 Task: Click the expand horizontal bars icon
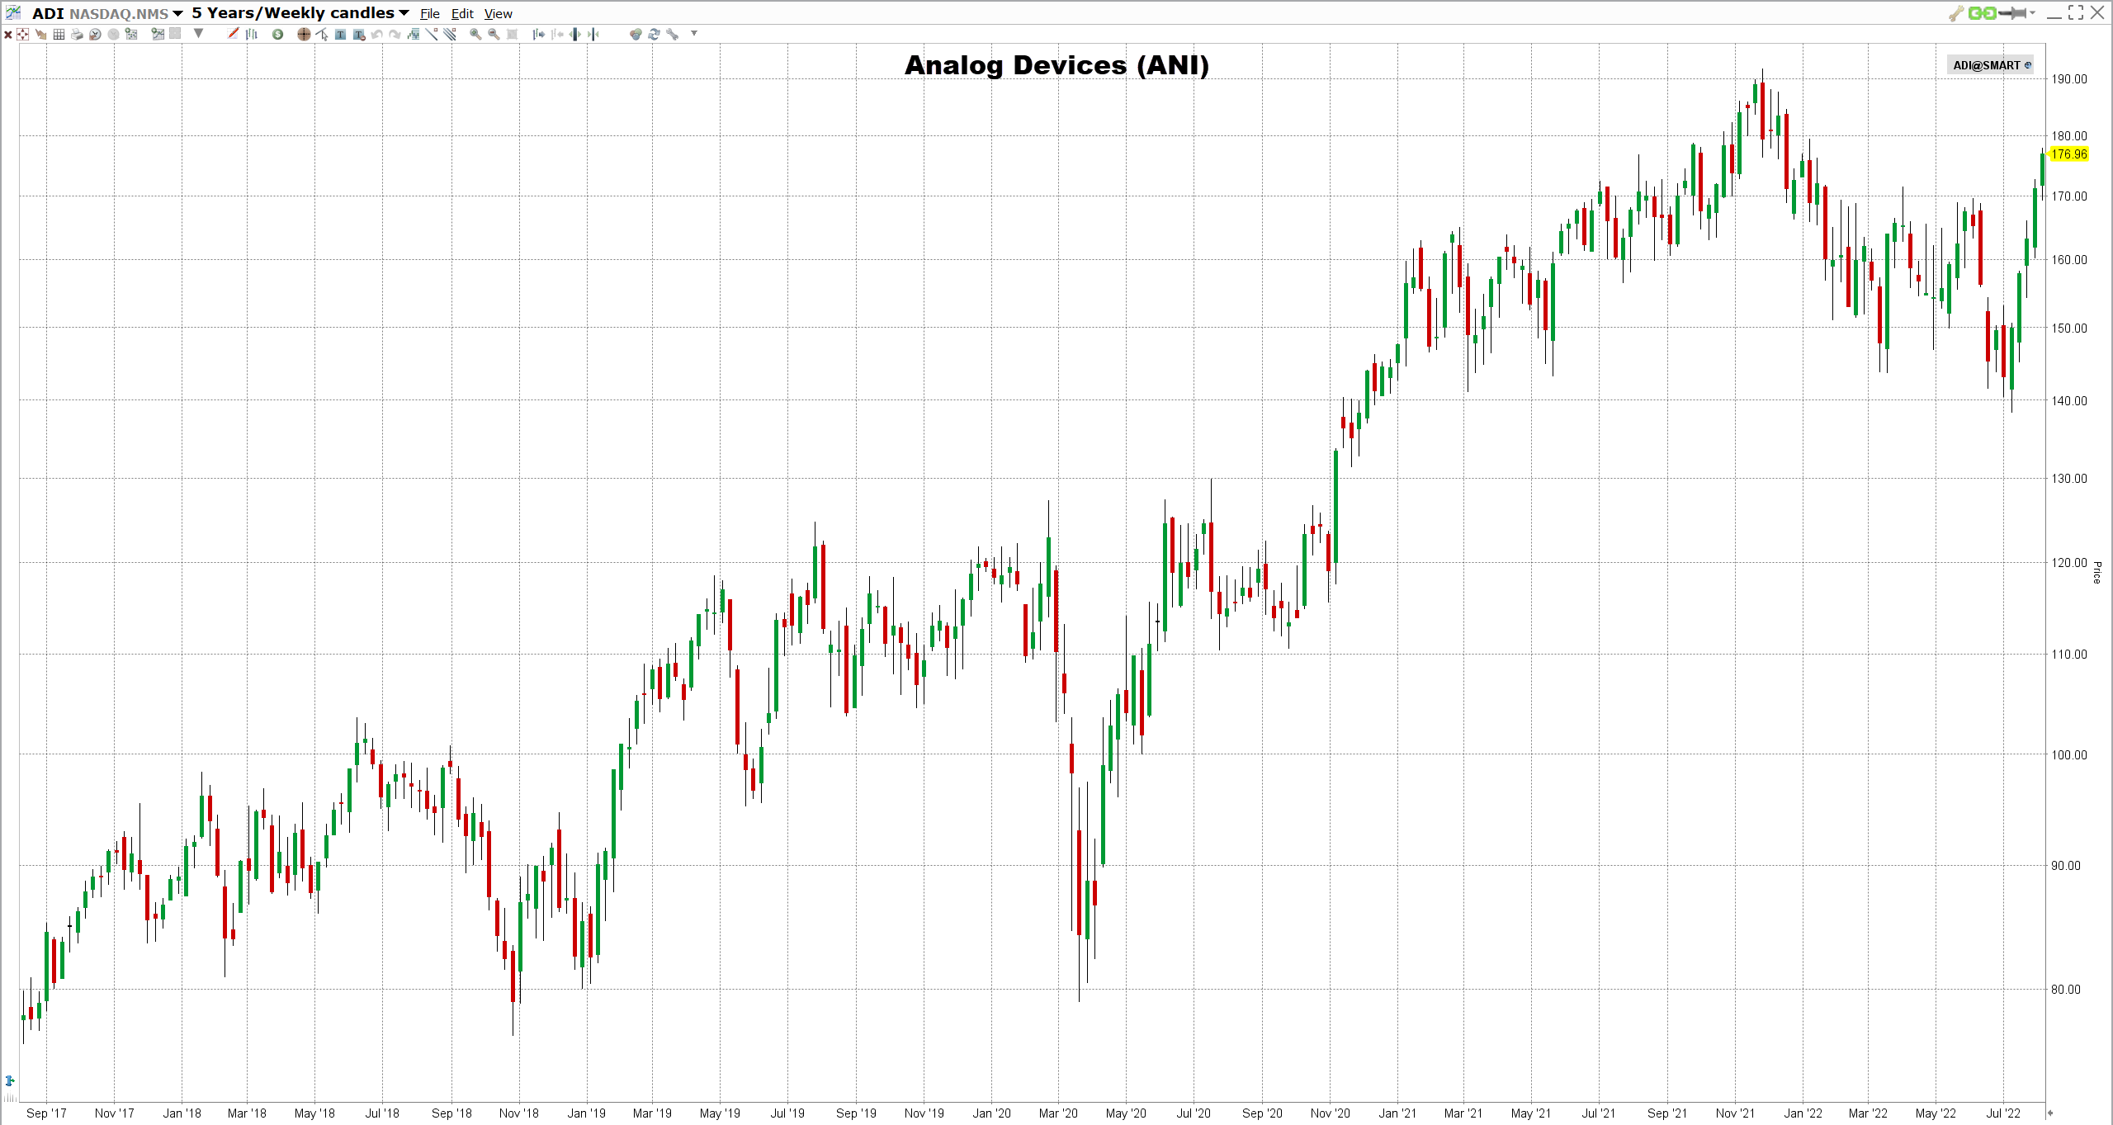coord(574,34)
